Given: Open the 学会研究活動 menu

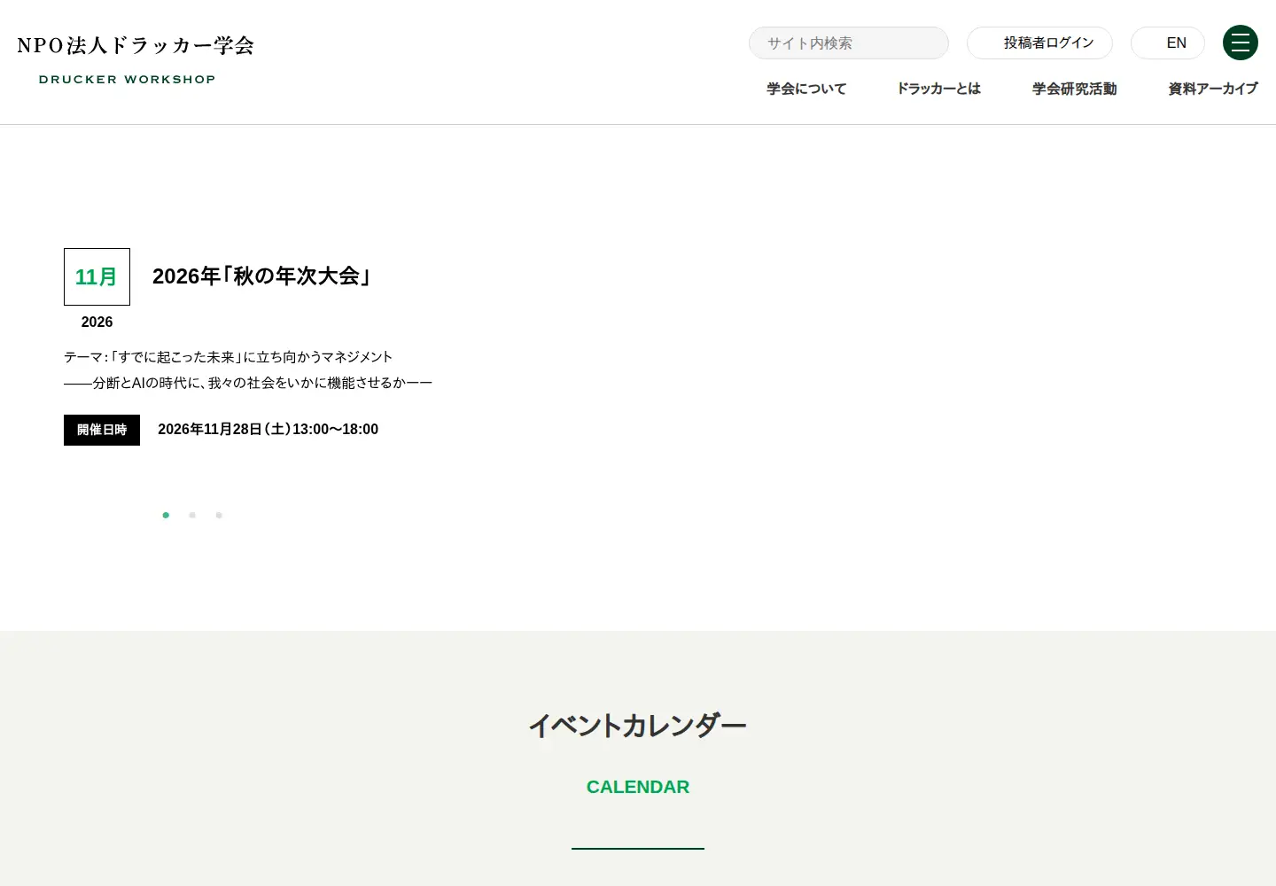Looking at the screenshot, I should pos(1075,89).
